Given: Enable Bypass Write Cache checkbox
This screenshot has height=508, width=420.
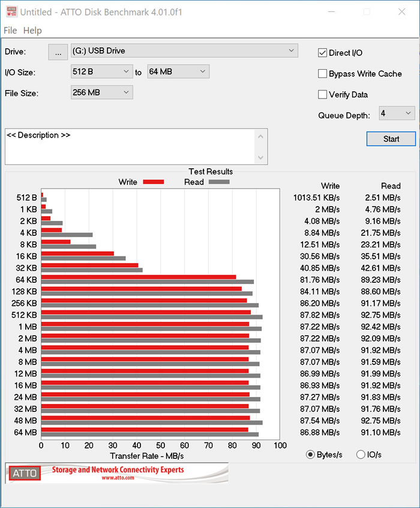Looking at the screenshot, I should tap(323, 74).
